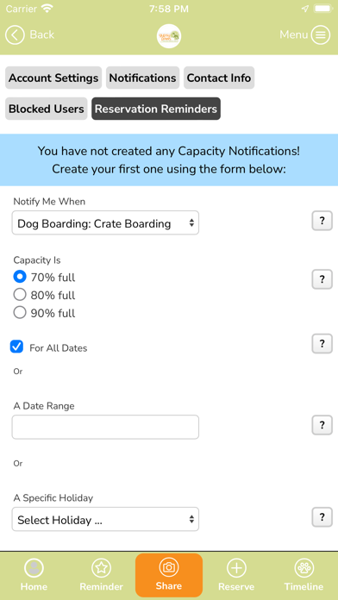338x600 pixels.
Task: Show help for Notify Me When
Action: click(x=322, y=221)
